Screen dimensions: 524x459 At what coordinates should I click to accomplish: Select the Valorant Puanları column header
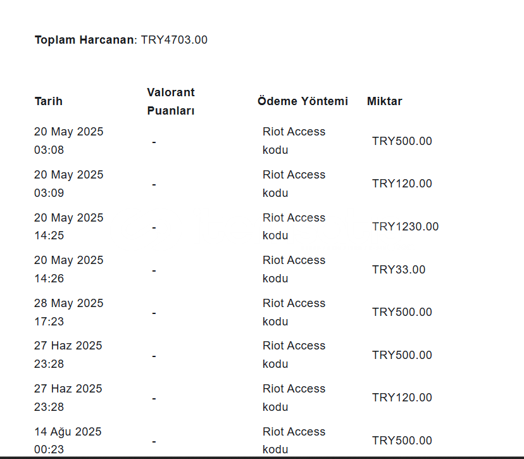(x=171, y=101)
